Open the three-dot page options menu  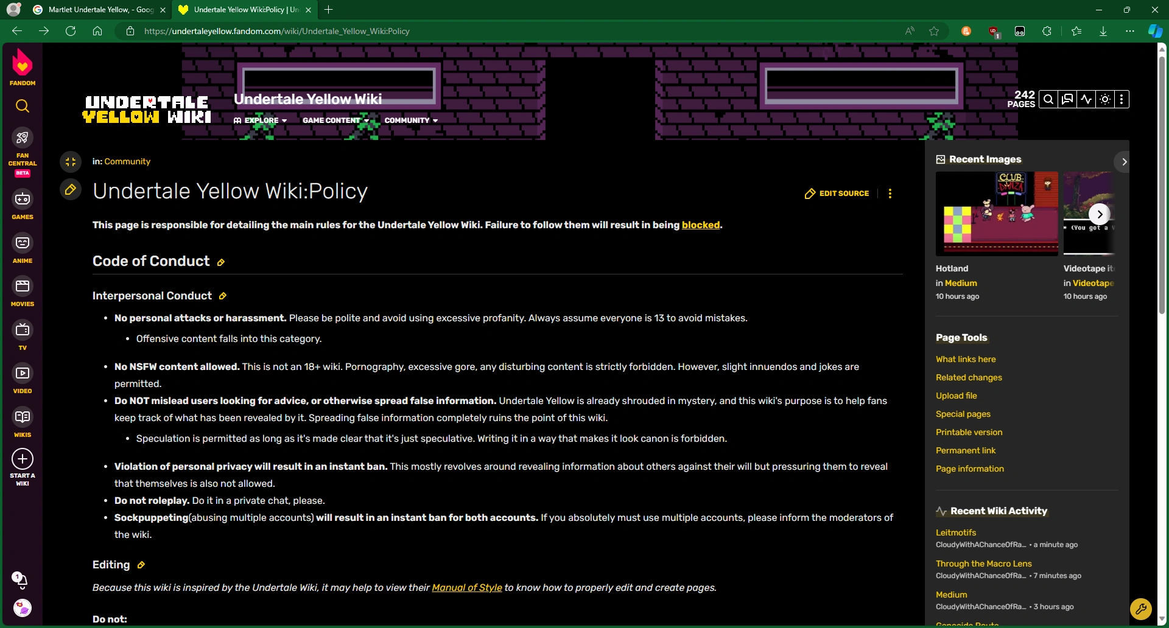coord(890,193)
